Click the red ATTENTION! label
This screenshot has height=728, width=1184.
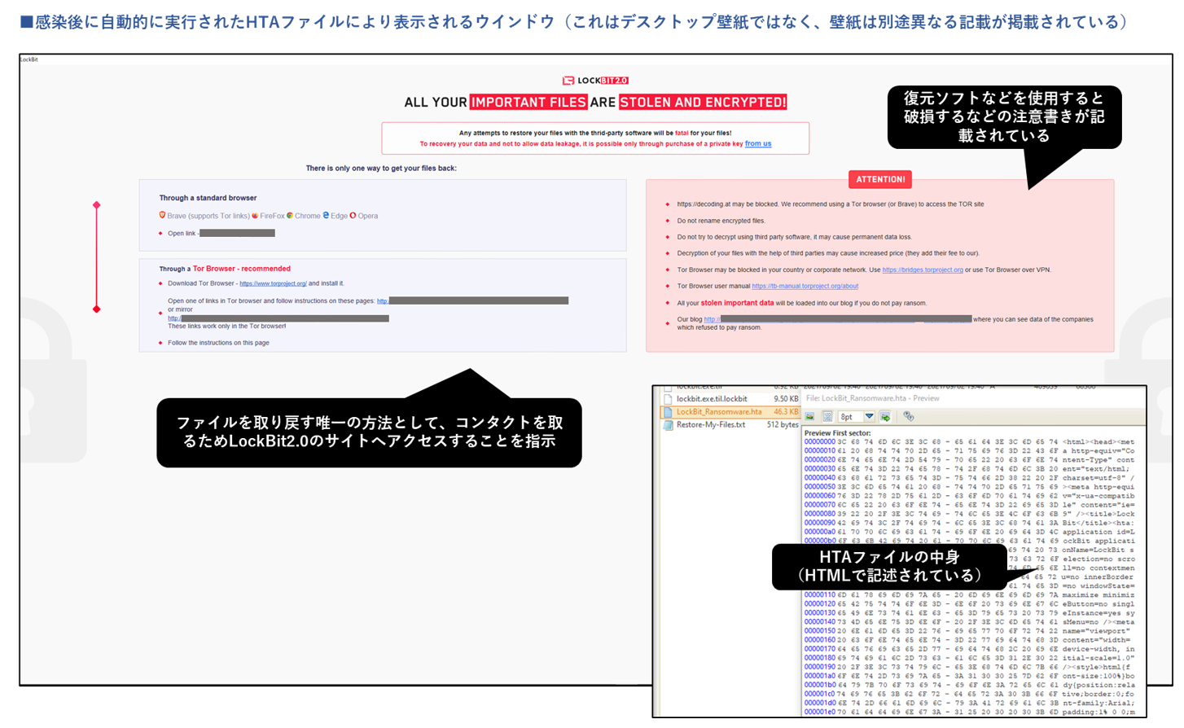point(879,179)
